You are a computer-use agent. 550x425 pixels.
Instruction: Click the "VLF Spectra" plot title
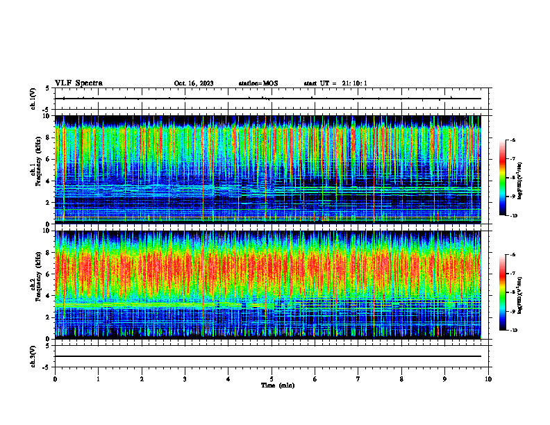point(78,83)
